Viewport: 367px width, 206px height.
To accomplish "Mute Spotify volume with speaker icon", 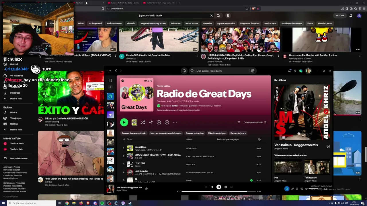I will coord(306,189).
